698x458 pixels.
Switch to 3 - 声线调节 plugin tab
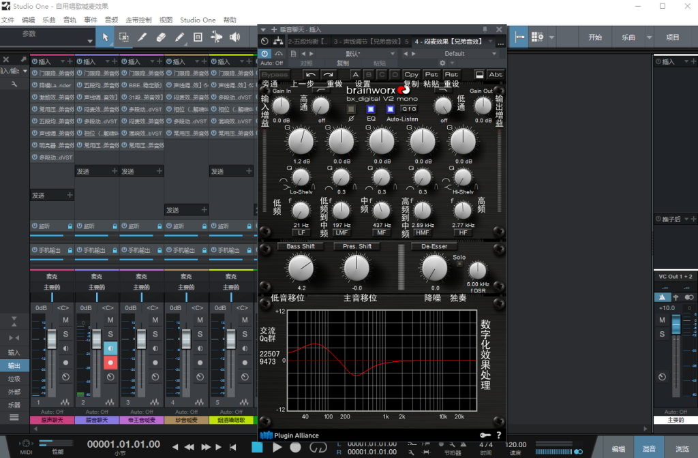[x=371, y=42]
